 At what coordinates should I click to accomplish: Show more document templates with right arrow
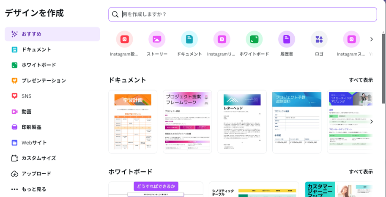pos(371,122)
